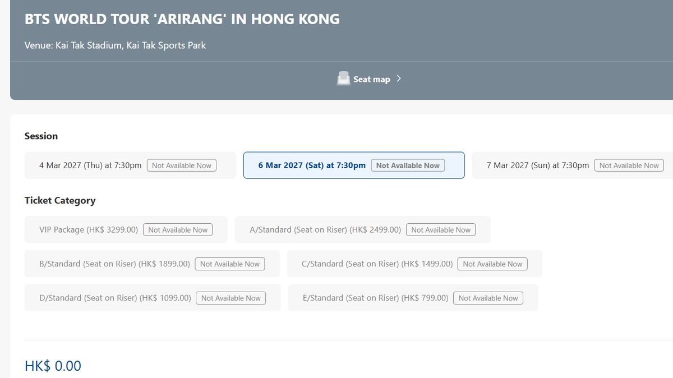Click Not Available Now badge beside E/Standard

click(x=488, y=298)
